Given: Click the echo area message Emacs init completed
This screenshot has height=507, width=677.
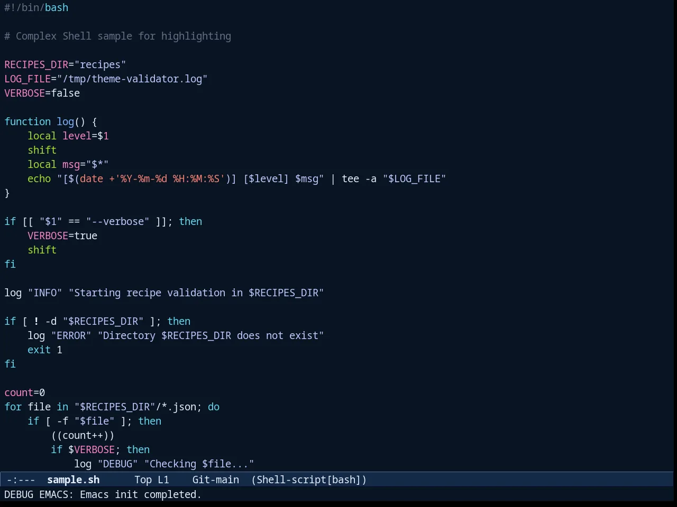Looking at the screenshot, I should [x=141, y=494].
